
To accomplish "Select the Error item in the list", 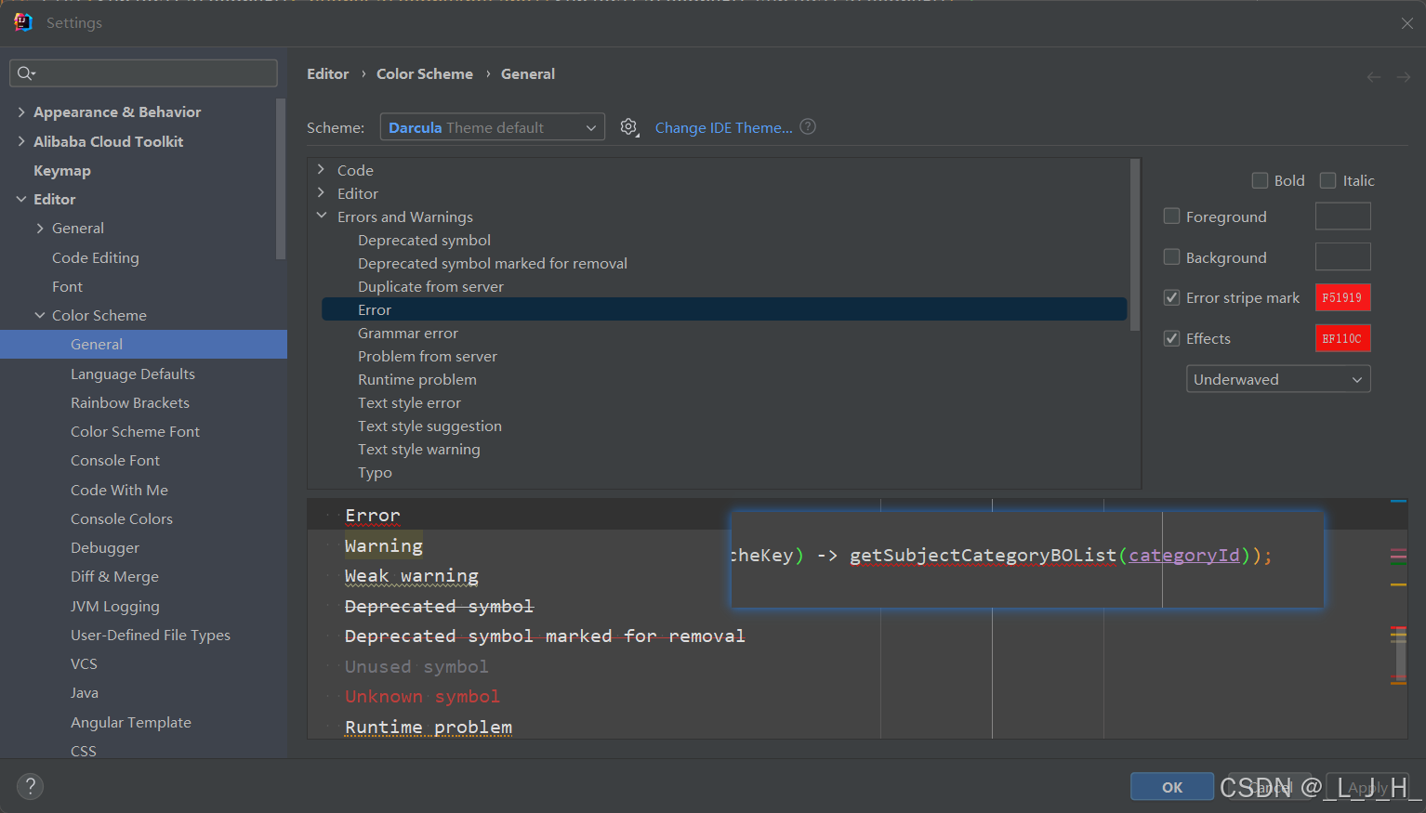I will 724,309.
